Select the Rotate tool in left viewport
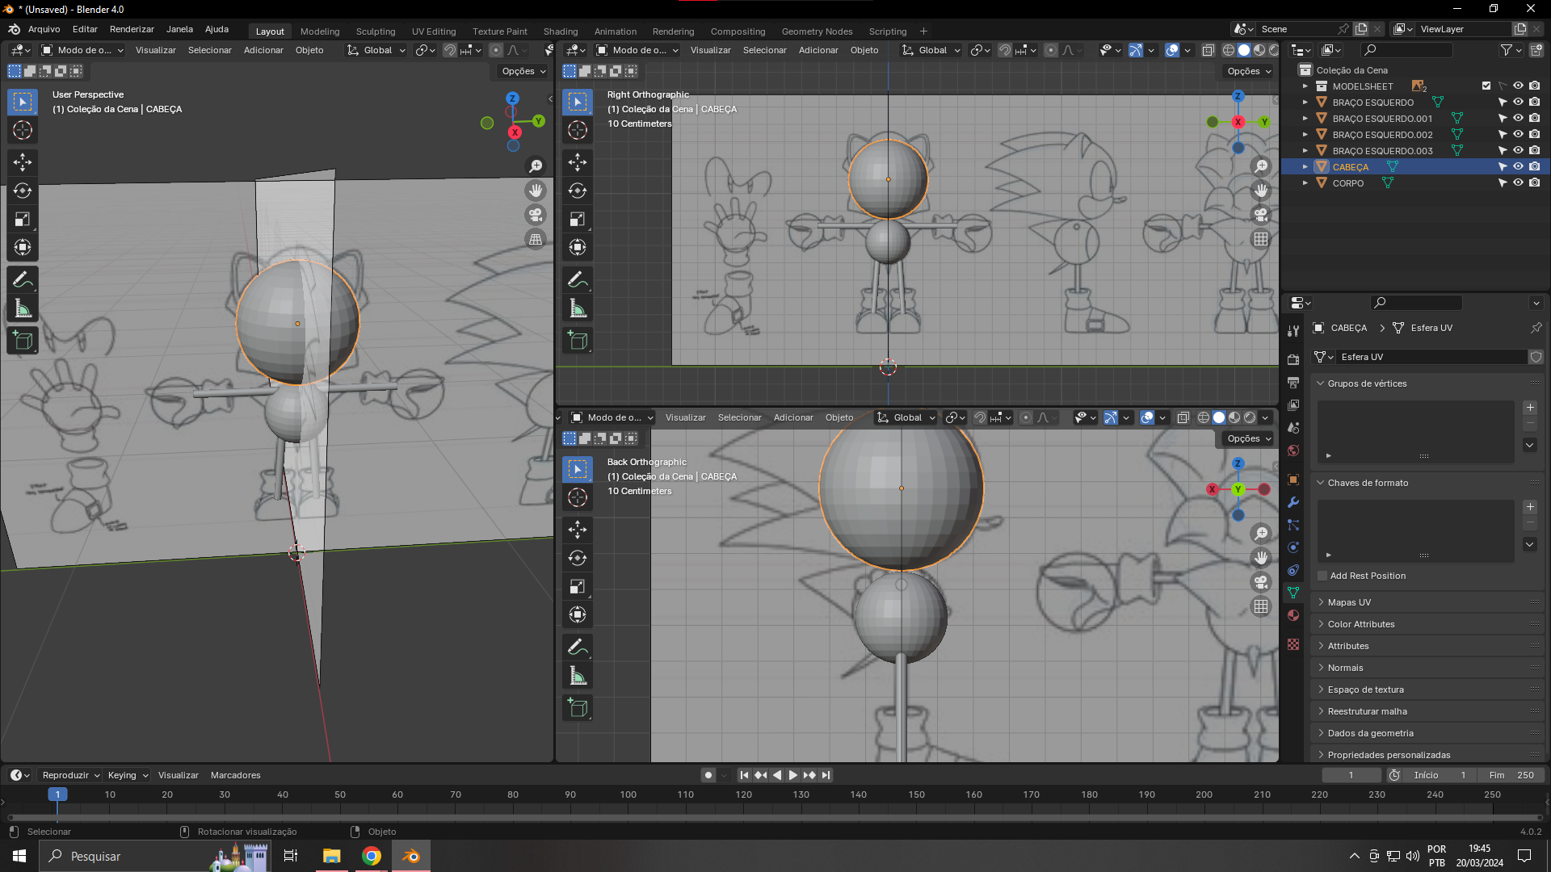This screenshot has width=1551, height=872. (23, 191)
